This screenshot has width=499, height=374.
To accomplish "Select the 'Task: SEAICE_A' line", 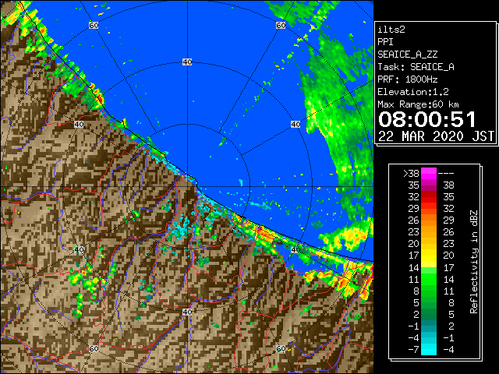I will click(x=416, y=67).
